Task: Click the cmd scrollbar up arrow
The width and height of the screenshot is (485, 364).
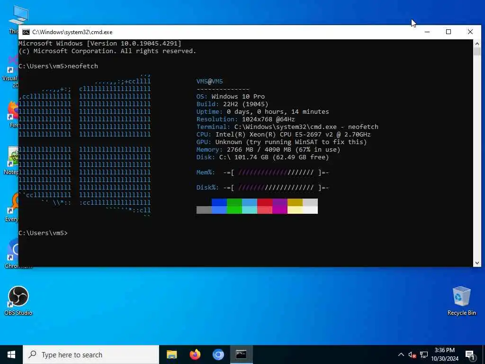Action: point(477,44)
